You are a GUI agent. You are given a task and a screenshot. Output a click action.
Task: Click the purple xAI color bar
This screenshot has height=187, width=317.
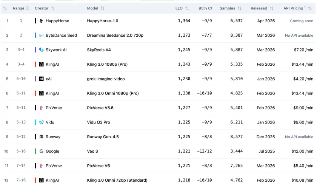click(x=35, y=79)
